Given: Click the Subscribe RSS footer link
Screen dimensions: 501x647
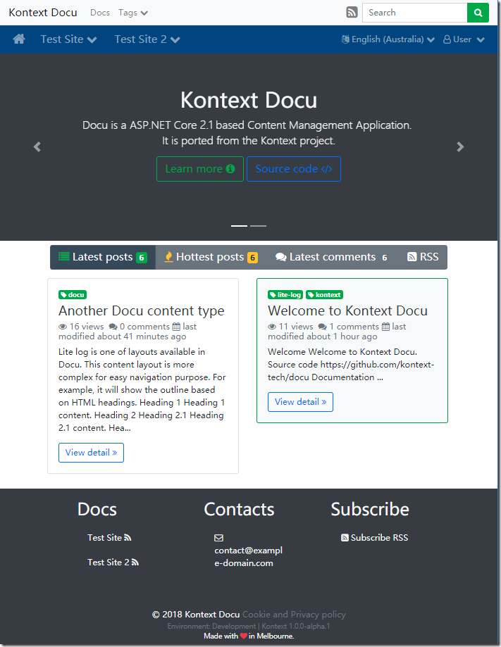Looking at the screenshot, I should pyautogui.click(x=379, y=538).
